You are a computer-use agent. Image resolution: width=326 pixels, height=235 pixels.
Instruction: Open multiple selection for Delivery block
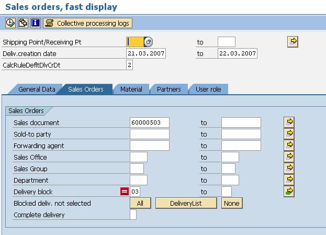(x=289, y=191)
